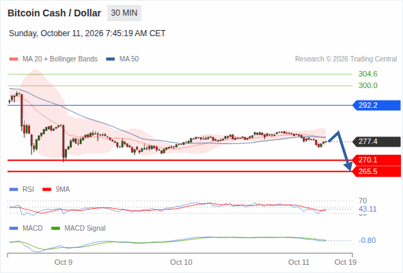Click the 30 MIN timeframe badge
Image resolution: width=403 pixels, height=273 pixels.
pos(124,13)
